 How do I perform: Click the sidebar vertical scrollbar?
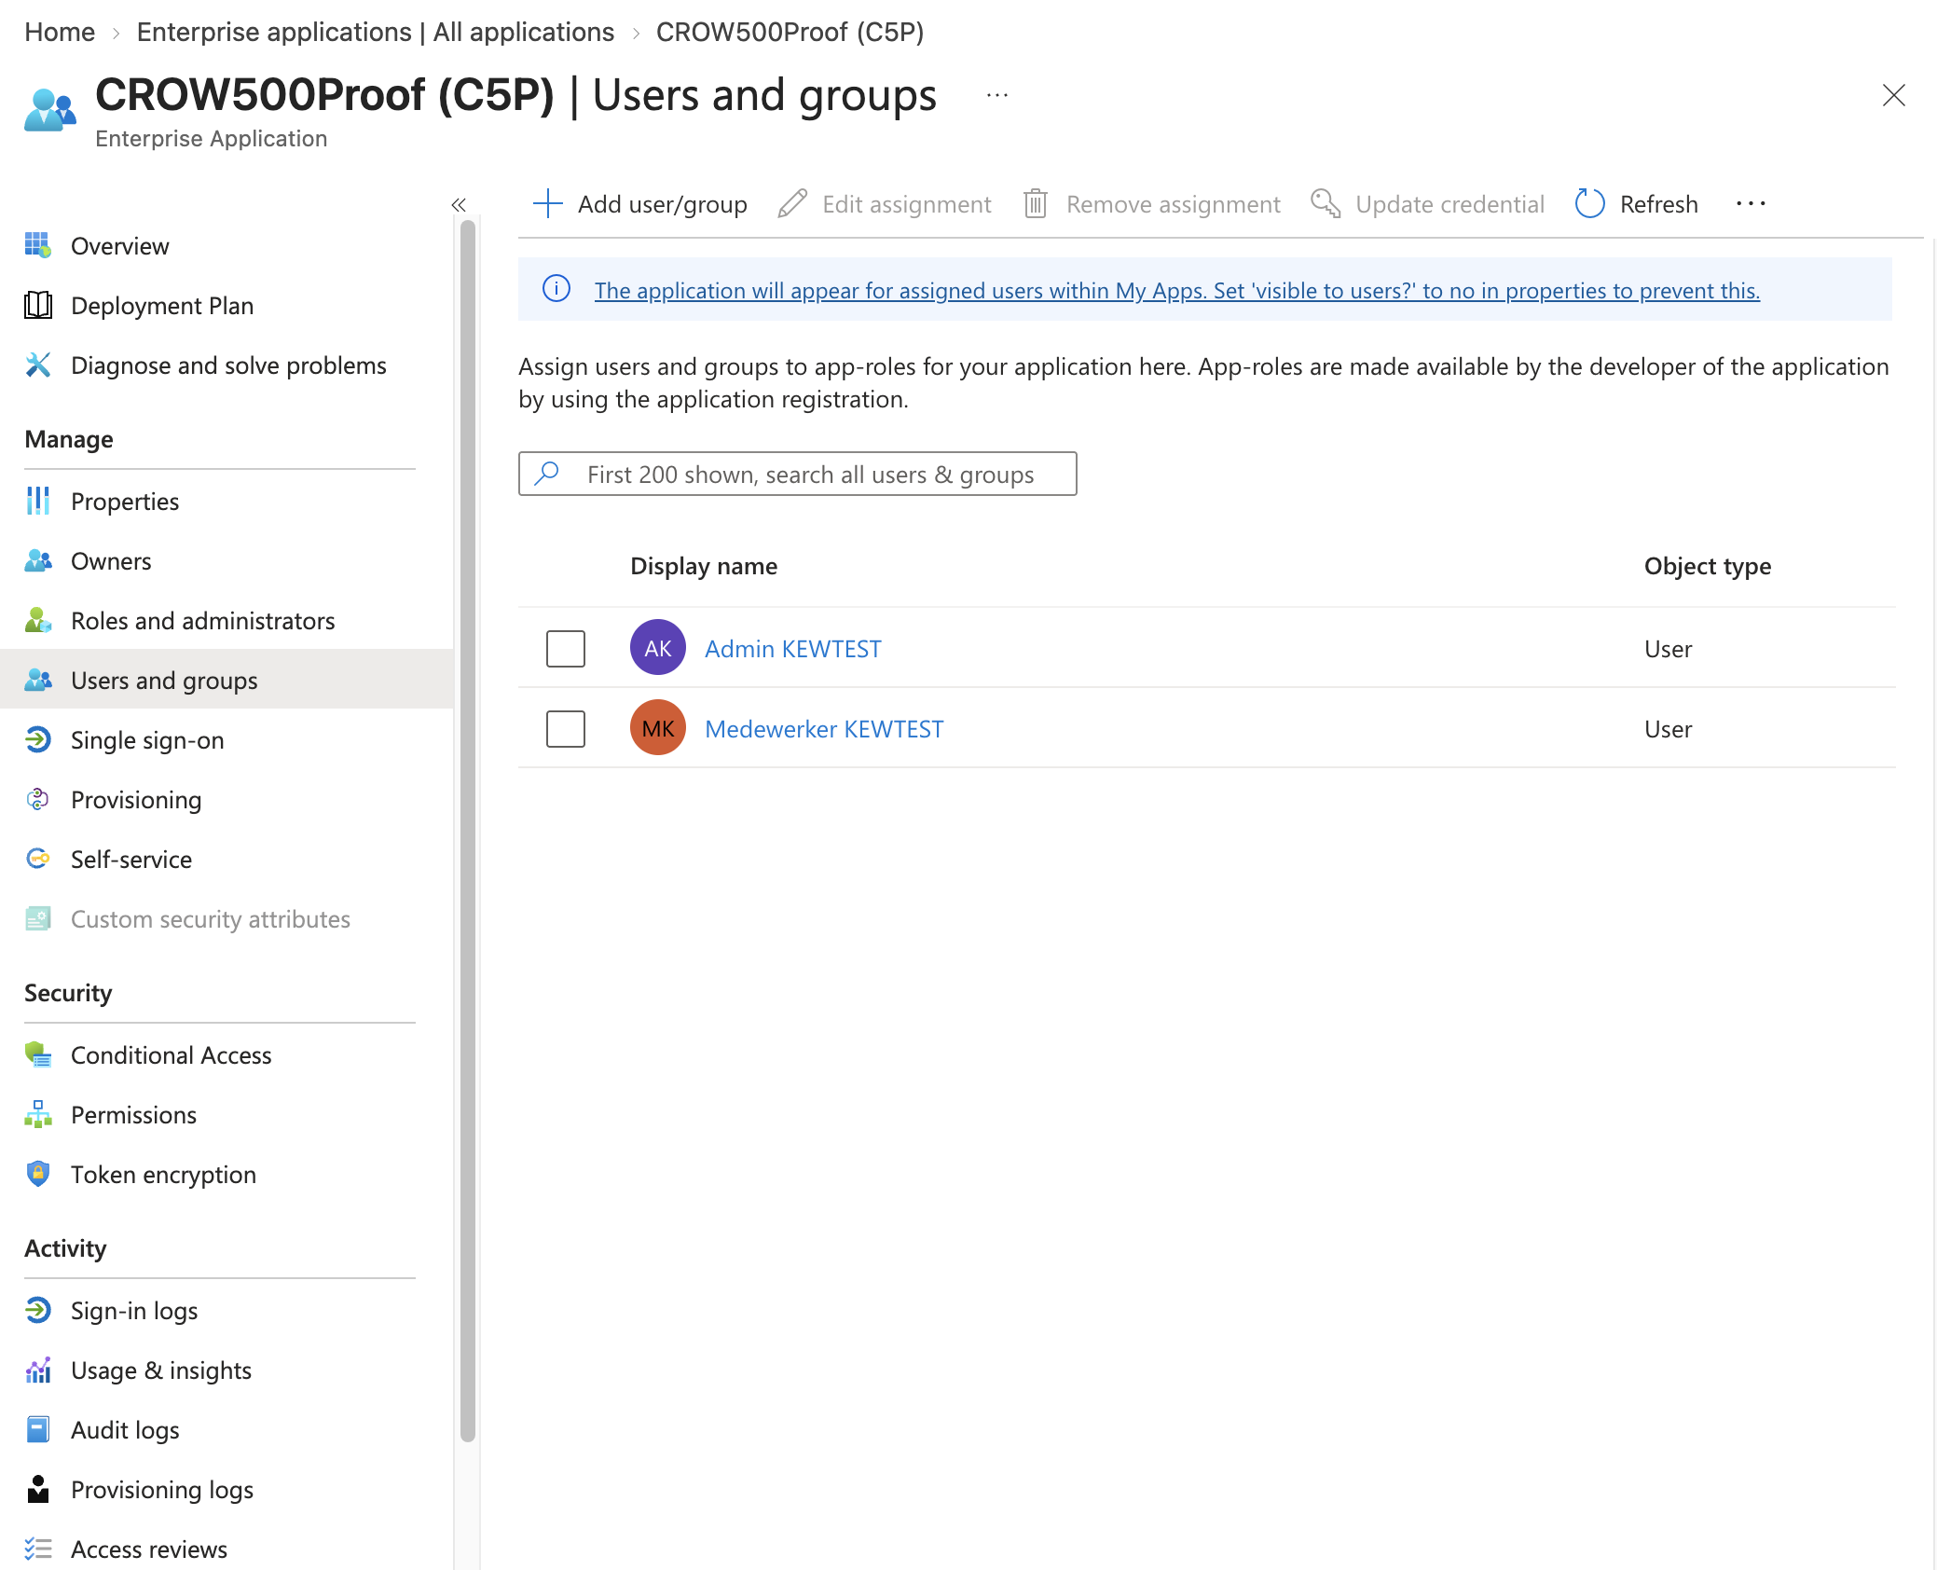(x=468, y=830)
